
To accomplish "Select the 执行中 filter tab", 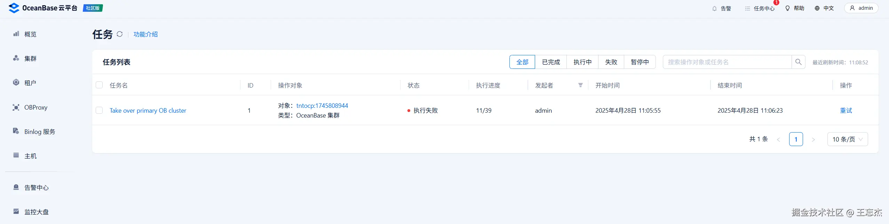I will pyautogui.click(x=582, y=62).
